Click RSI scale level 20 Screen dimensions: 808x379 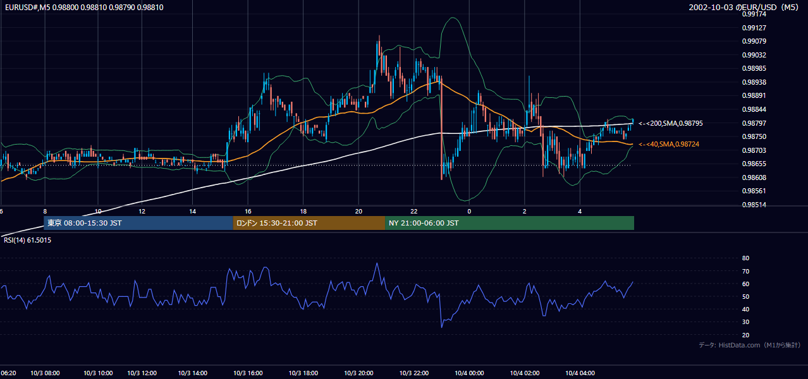coord(745,335)
